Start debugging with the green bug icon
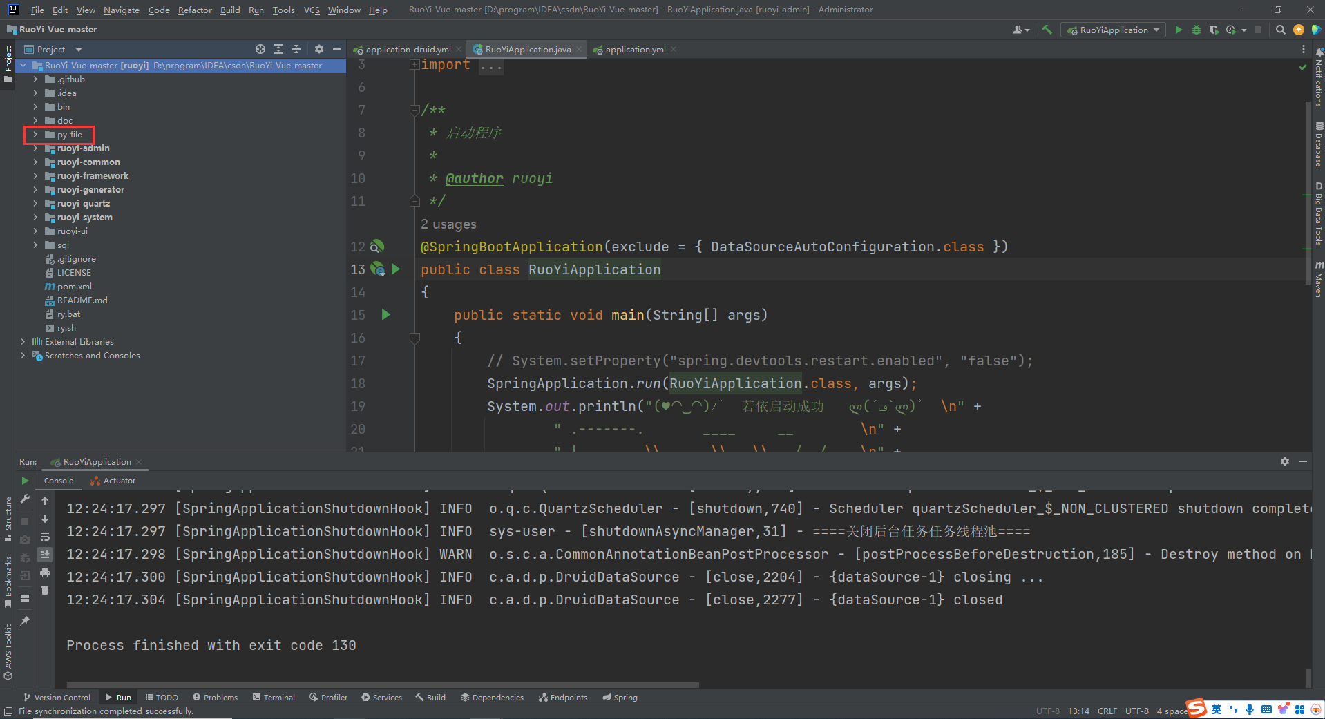The width and height of the screenshot is (1325, 719). pos(1197,30)
